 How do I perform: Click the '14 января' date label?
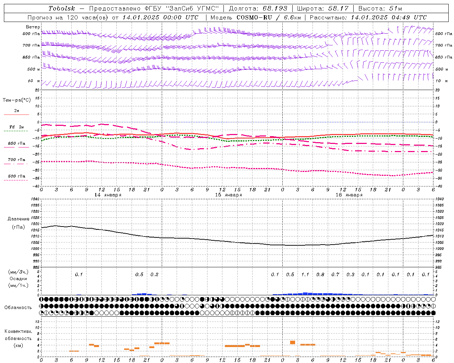[108, 195]
